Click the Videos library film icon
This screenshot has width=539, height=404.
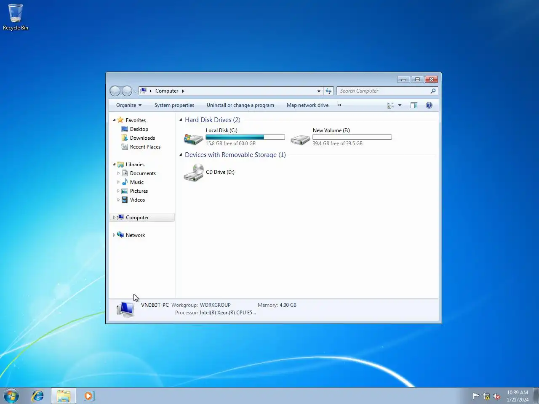click(125, 200)
